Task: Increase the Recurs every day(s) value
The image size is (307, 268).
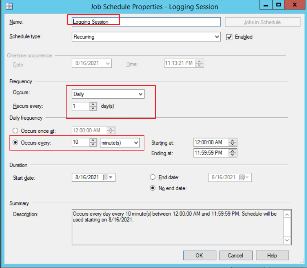Action: coord(93,104)
